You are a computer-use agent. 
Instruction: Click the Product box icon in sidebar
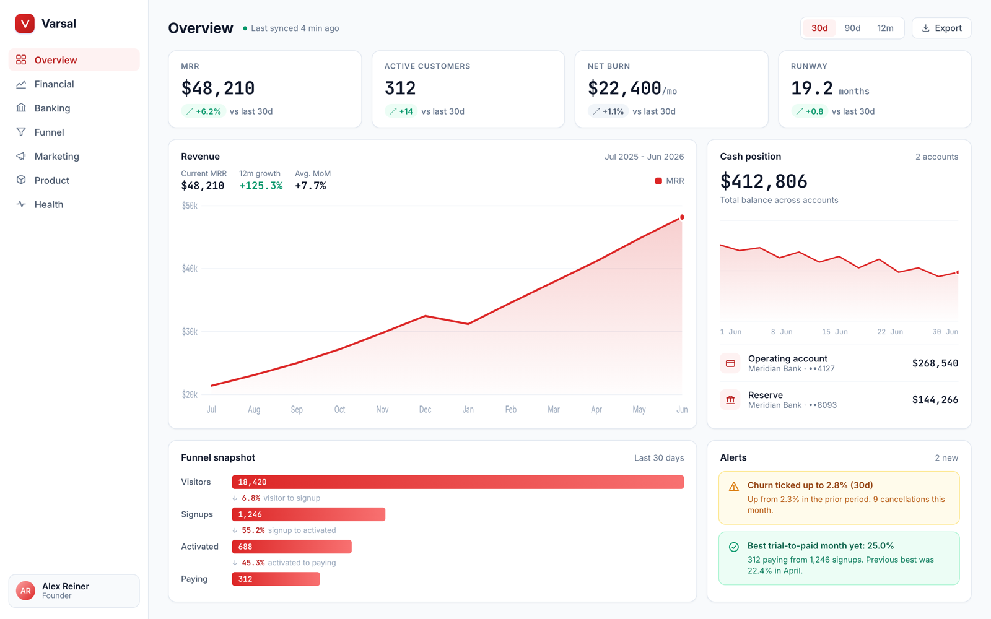coord(21,180)
